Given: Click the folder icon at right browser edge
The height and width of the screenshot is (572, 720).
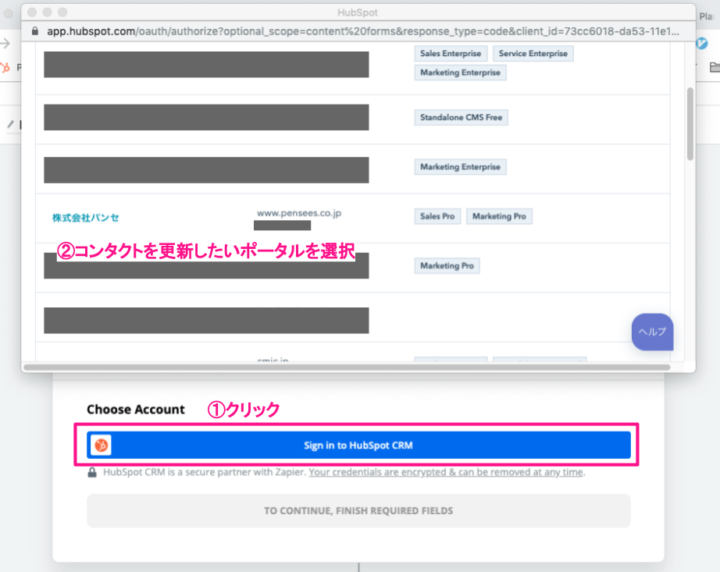Looking at the screenshot, I should pyautogui.click(x=714, y=67).
